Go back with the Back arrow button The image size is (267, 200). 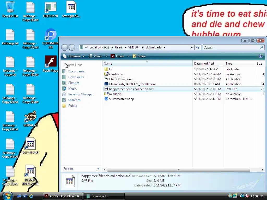(x=64, y=47)
